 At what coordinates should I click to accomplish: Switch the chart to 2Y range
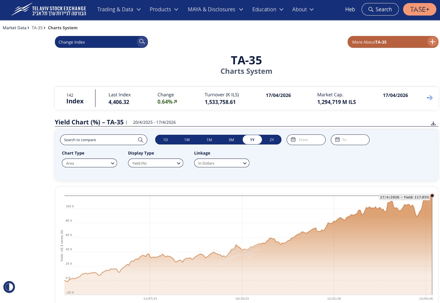[x=272, y=140]
